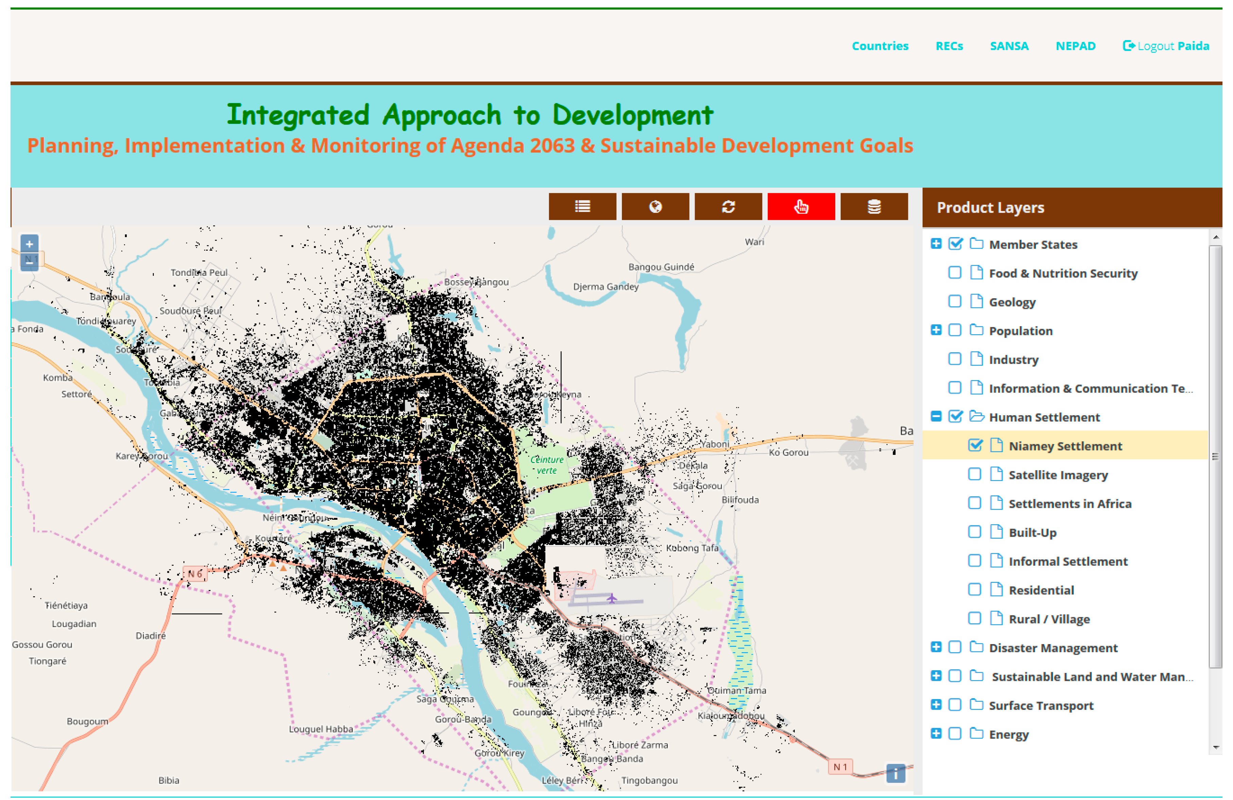The height and width of the screenshot is (800, 1233).
Task: Expand the Population tree node
Action: pos(936,330)
